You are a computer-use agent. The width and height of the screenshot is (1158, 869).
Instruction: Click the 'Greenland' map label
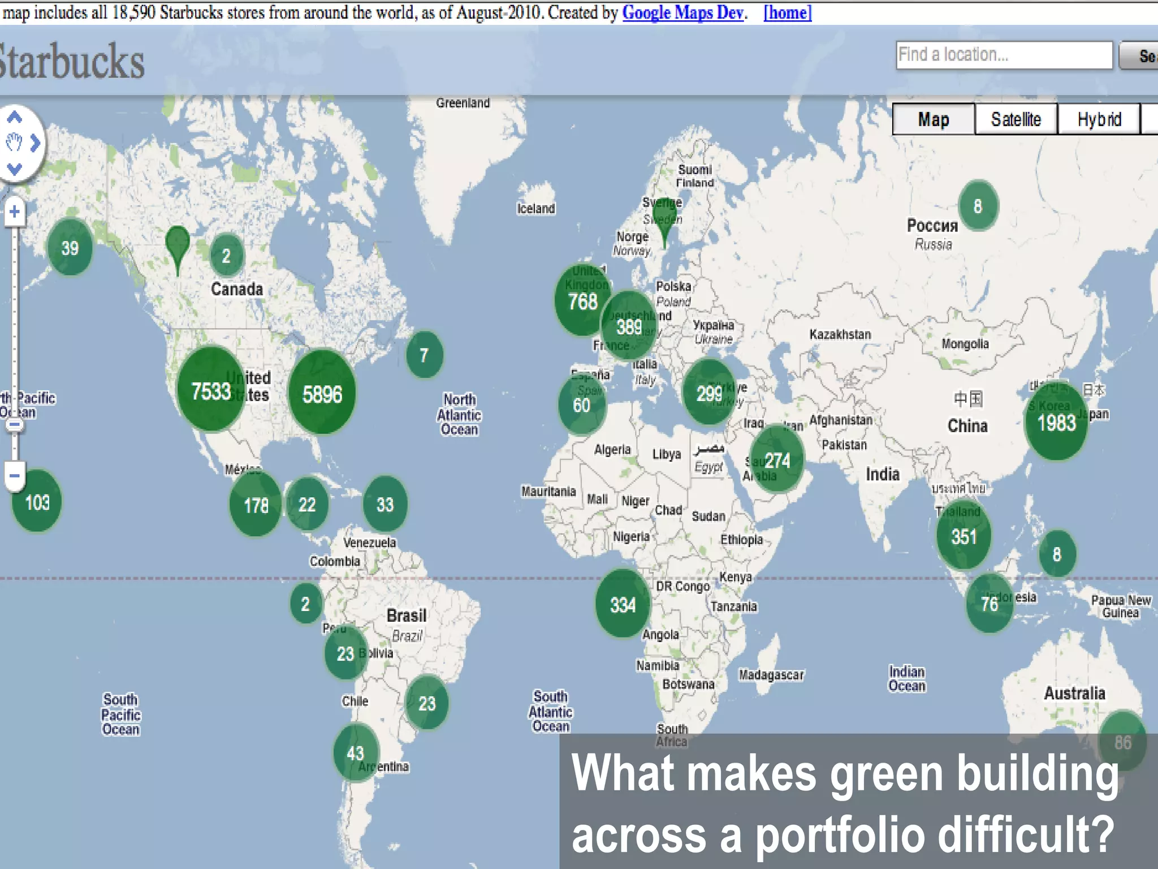click(x=463, y=103)
